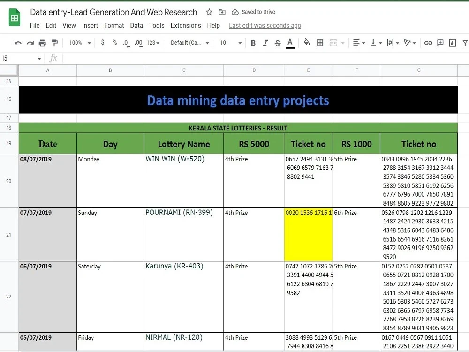Open the Insert menu
The height and width of the screenshot is (352, 469).
90,25
